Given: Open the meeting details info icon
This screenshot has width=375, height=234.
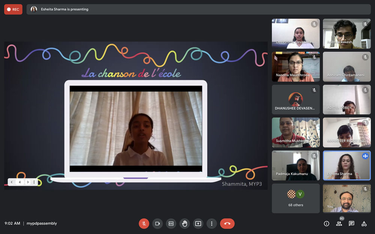Looking at the screenshot, I should point(326,224).
